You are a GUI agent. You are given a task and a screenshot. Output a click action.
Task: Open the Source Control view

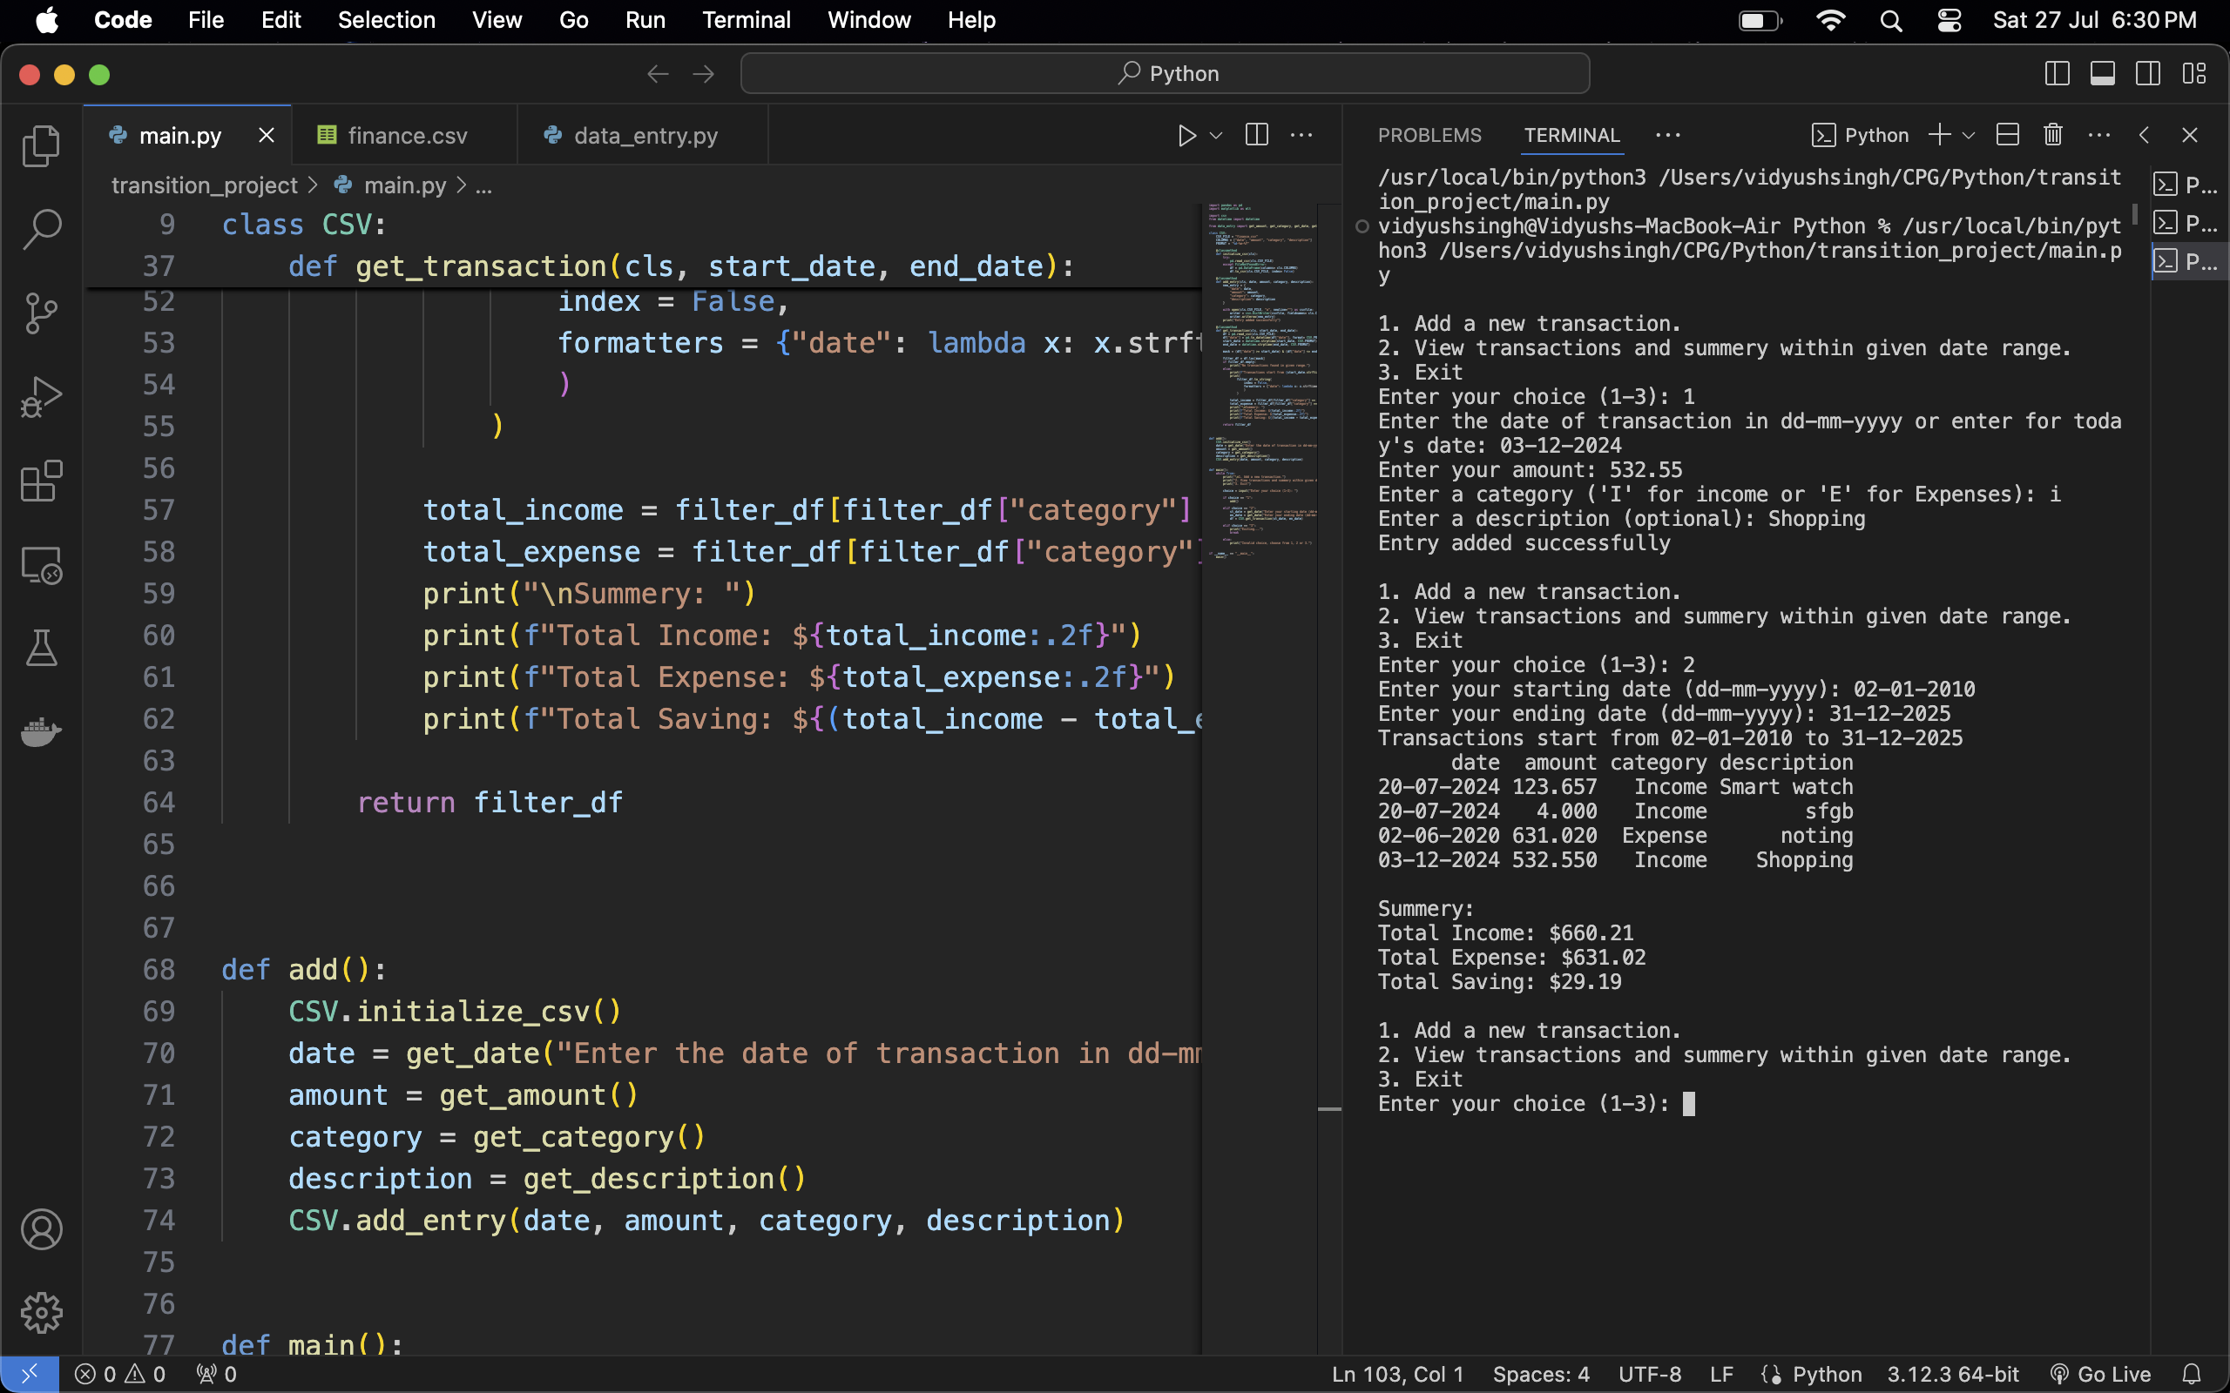coord(41,313)
